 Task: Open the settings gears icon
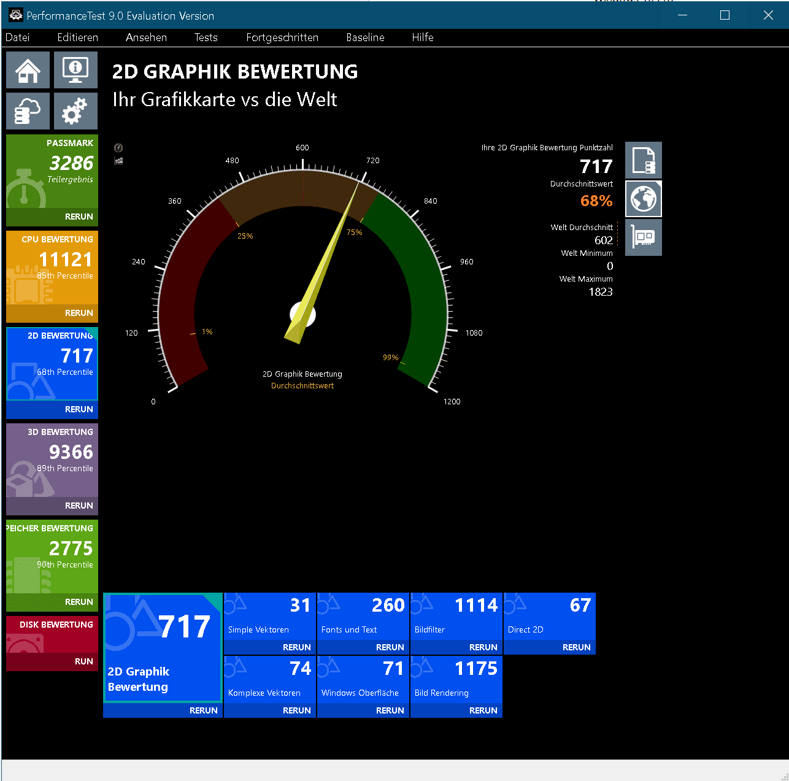point(75,111)
